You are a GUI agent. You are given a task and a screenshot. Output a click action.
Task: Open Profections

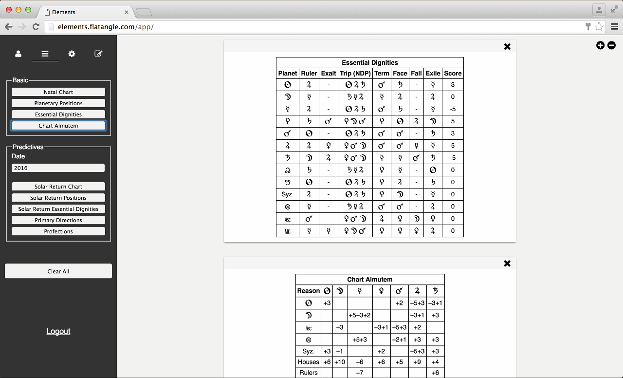tap(58, 231)
